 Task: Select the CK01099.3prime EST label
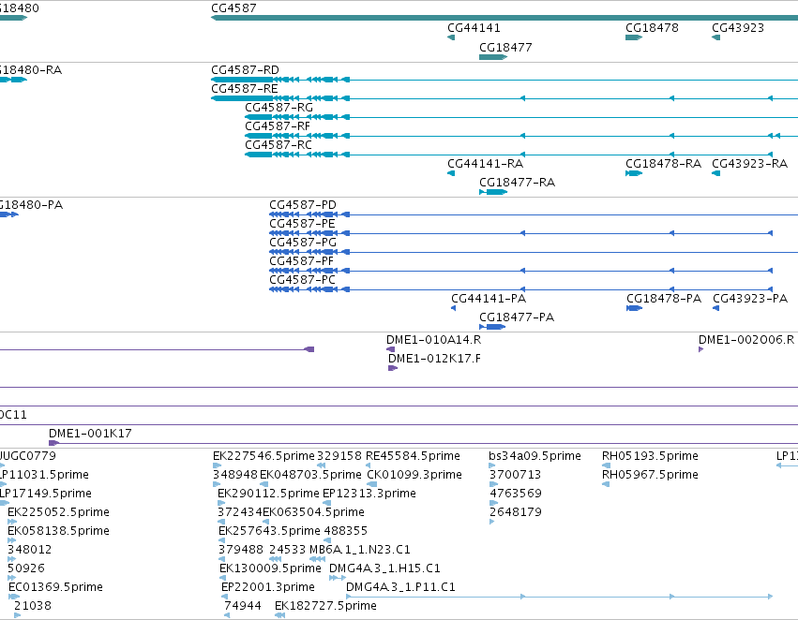414,475
